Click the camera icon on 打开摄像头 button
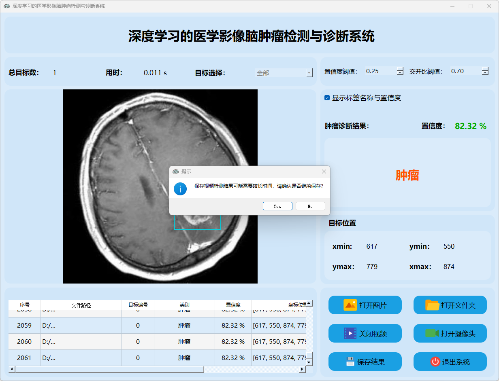 pos(432,333)
